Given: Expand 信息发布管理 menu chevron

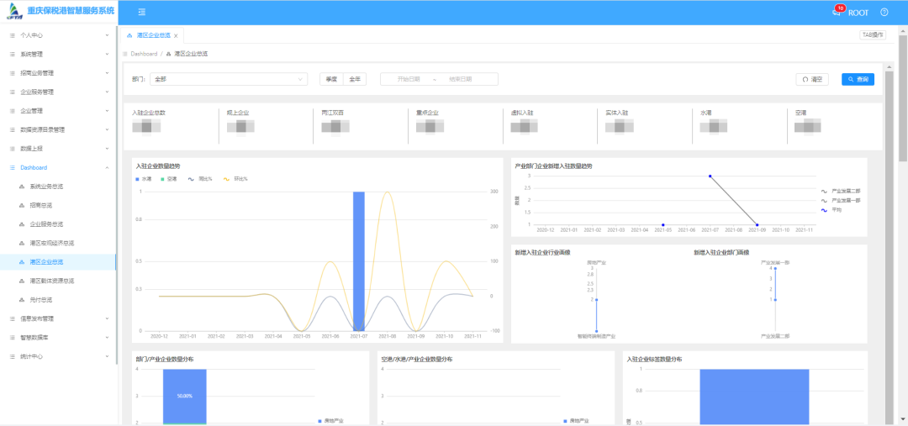Looking at the screenshot, I should pyautogui.click(x=107, y=318).
